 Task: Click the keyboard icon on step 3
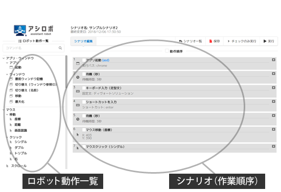pyautogui.click(x=78, y=91)
